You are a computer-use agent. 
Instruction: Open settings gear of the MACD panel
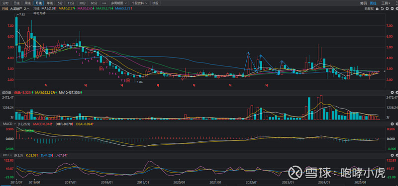click(x=397, y=124)
